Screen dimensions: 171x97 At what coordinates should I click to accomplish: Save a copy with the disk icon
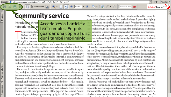[4, 7]
